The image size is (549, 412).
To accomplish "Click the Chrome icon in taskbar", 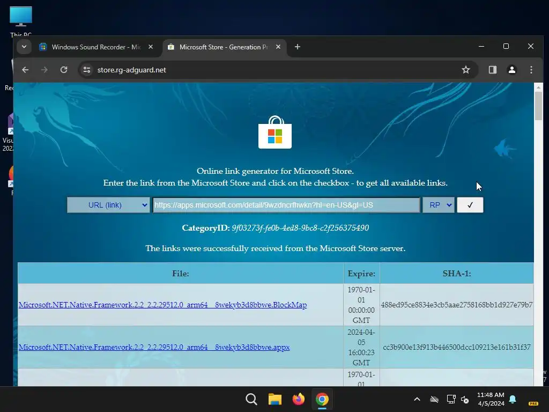I will [322, 399].
